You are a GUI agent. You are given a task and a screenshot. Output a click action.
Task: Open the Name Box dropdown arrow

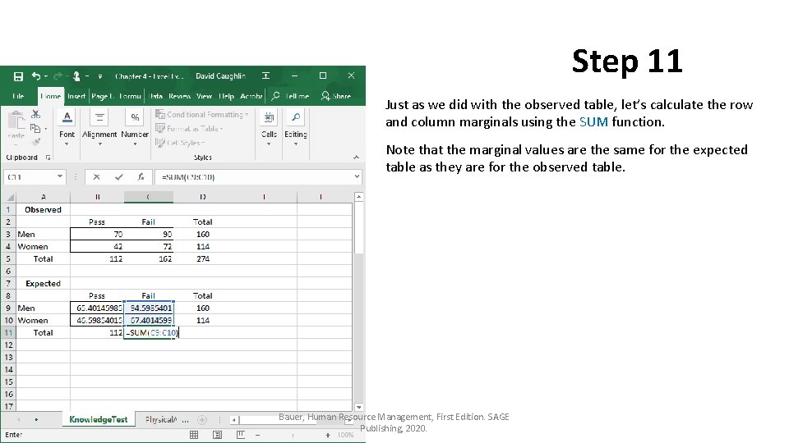click(x=60, y=177)
